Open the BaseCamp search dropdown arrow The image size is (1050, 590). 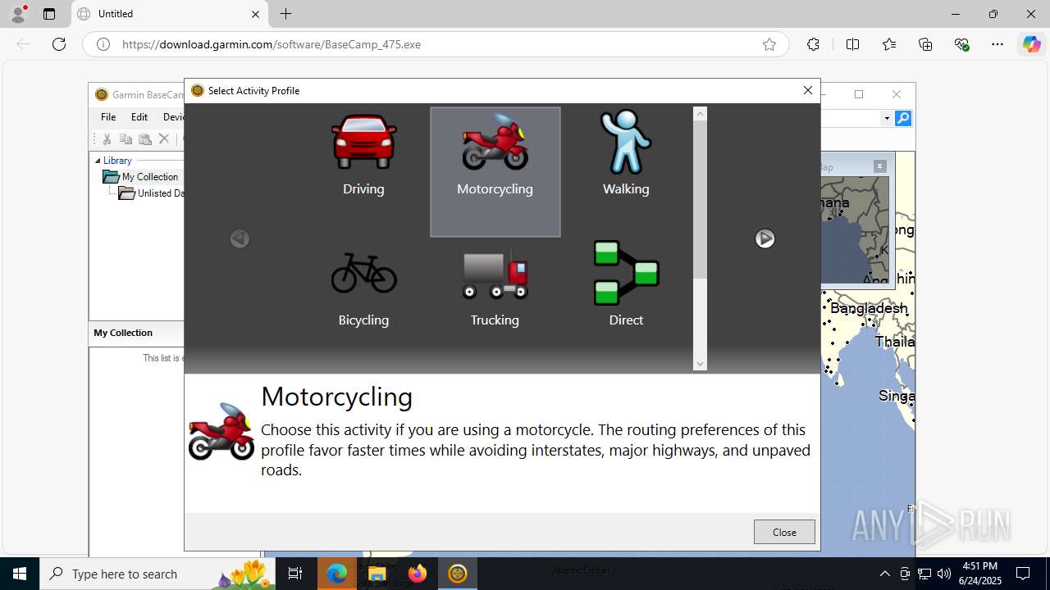(887, 119)
